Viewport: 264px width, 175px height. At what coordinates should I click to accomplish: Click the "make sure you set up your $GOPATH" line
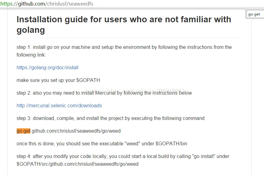click(x=58, y=80)
